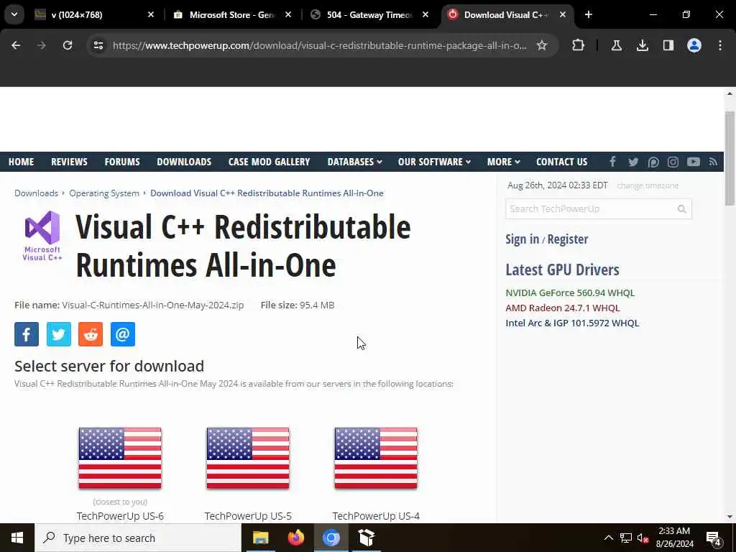Close the Microsoft Store tab
The height and width of the screenshot is (552, 736).
[x=288, y=15]
